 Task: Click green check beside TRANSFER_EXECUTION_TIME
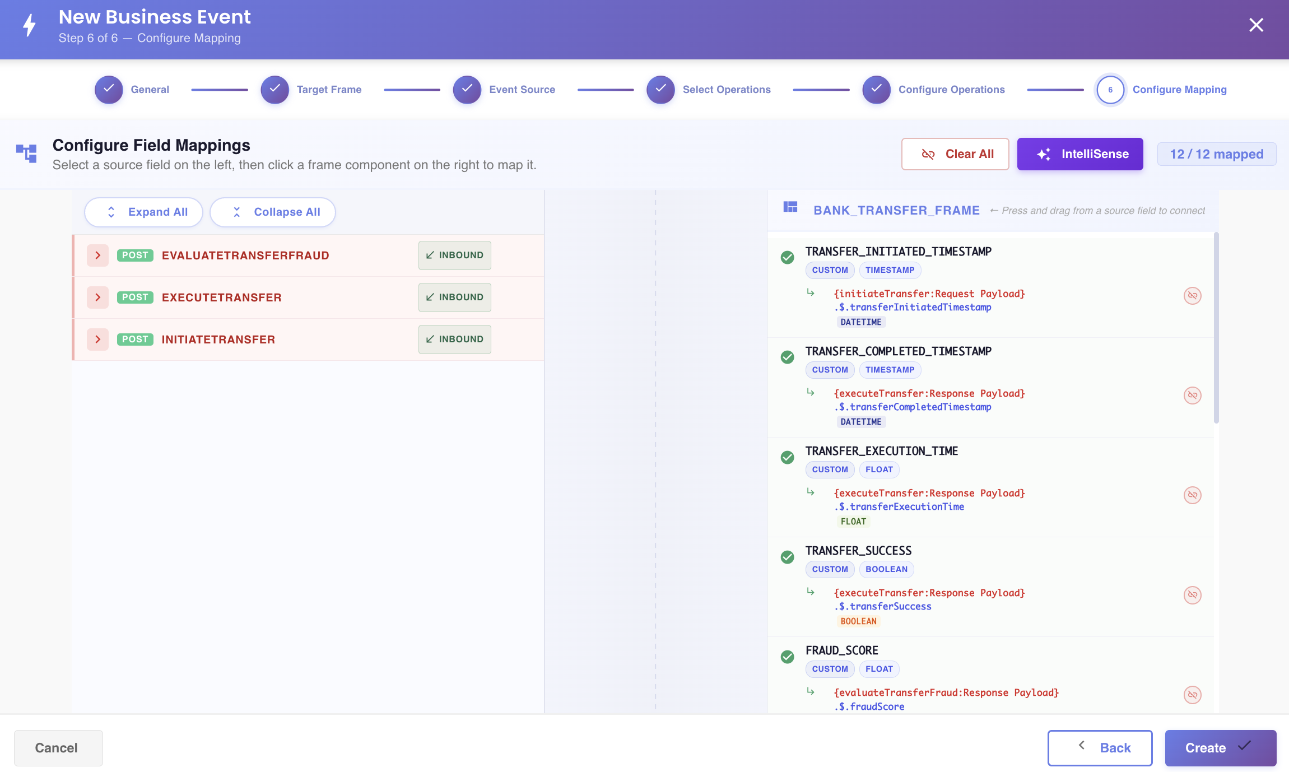(787, 457)
